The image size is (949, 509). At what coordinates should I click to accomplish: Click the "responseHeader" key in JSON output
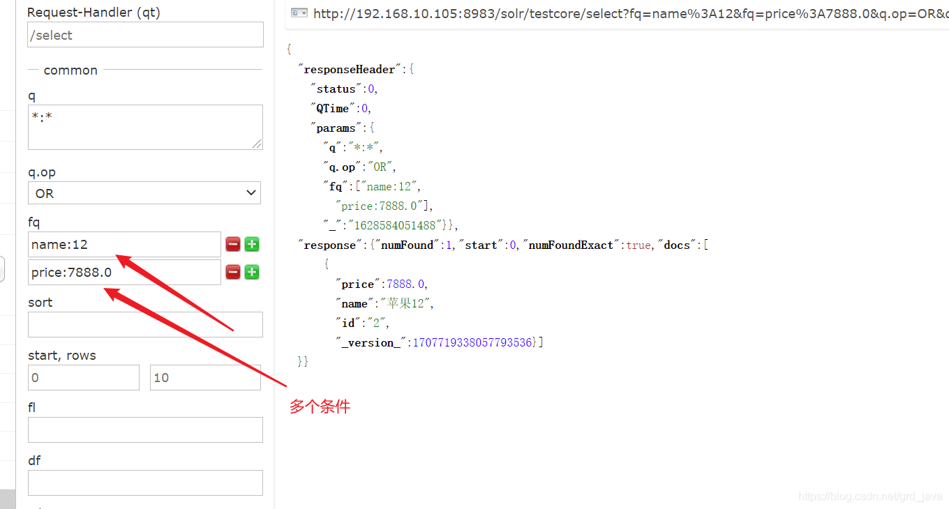(350, 69)
